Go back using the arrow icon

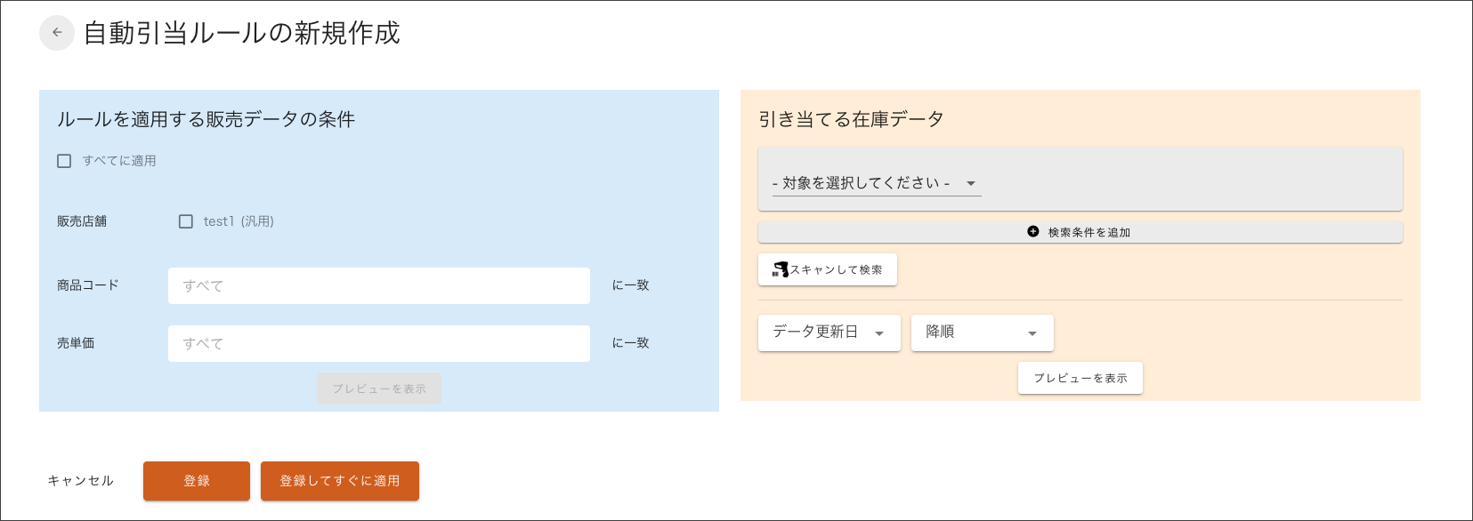click(x=57, y=33)
